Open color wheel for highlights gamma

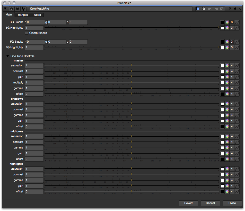pyautogui.click(x=227, y=180)
